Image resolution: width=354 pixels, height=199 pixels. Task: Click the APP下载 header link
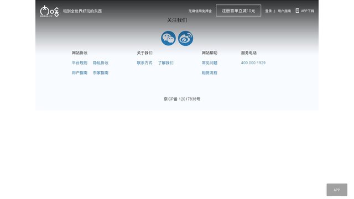[x=308, y=11]
